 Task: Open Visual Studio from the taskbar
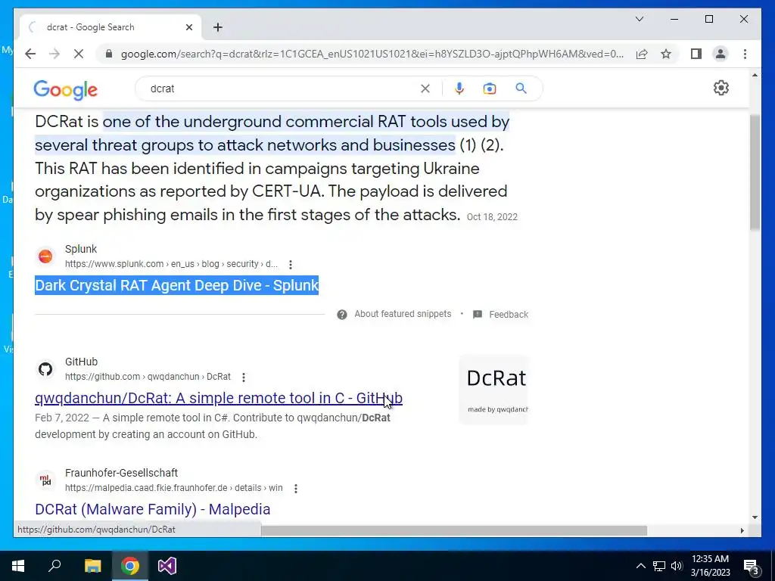(167, 566)
